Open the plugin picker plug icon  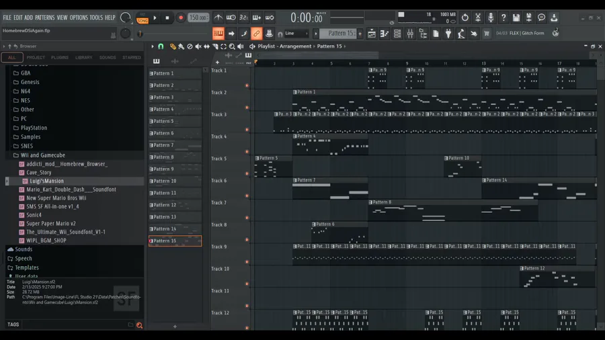coord(448,34)
